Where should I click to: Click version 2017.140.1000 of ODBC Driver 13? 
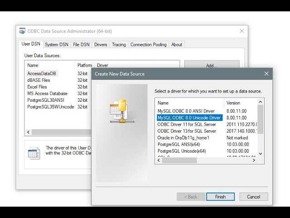[242, 131]
